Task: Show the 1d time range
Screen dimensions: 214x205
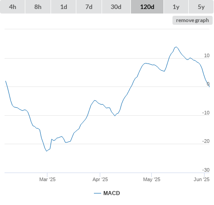Action: click(64, 7)
